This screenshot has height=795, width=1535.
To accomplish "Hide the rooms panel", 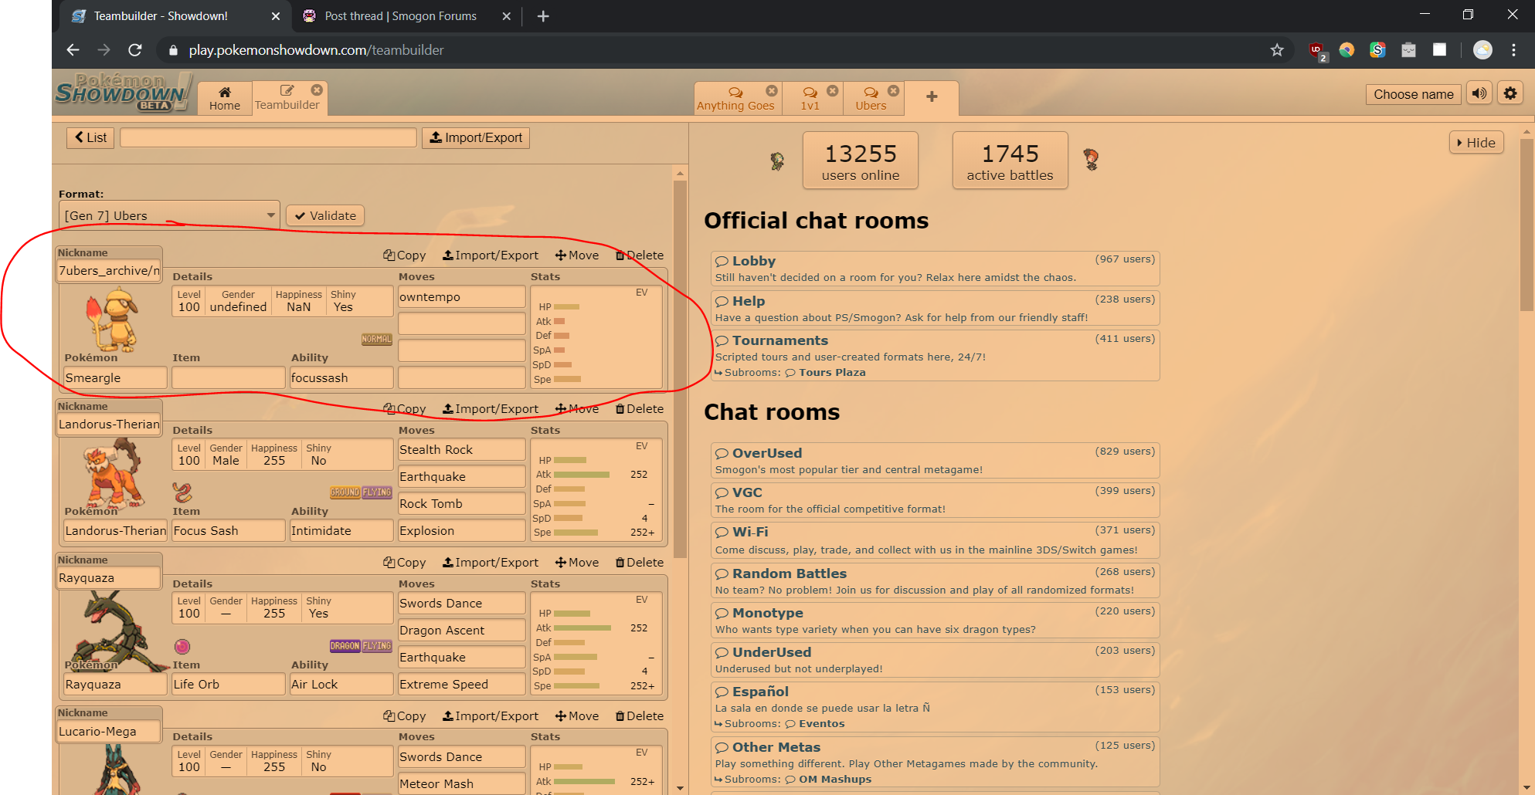I will tap(1476, 143).
